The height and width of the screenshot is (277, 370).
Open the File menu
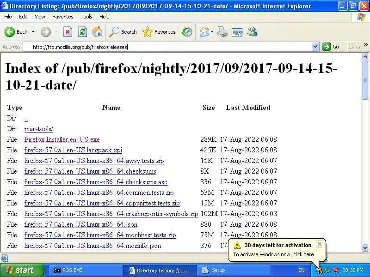(x=8, y=17)
